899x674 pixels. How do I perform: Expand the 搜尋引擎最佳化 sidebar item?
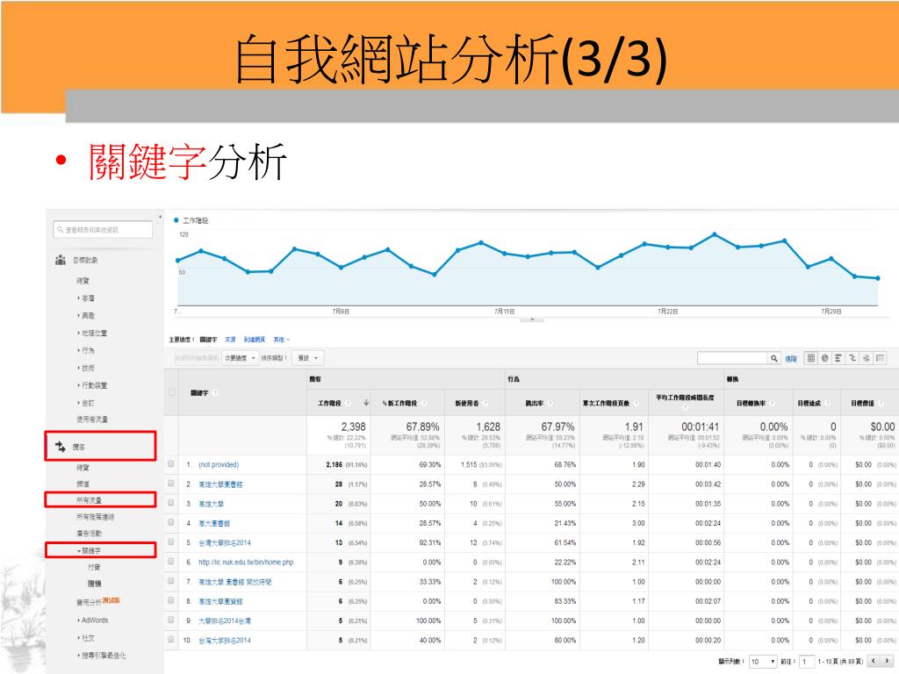pos(102,655)
